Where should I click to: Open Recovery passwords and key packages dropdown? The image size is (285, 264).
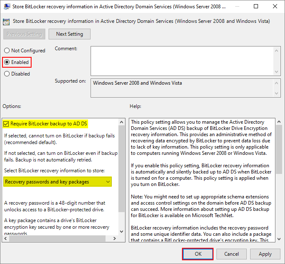pos(57,182)
